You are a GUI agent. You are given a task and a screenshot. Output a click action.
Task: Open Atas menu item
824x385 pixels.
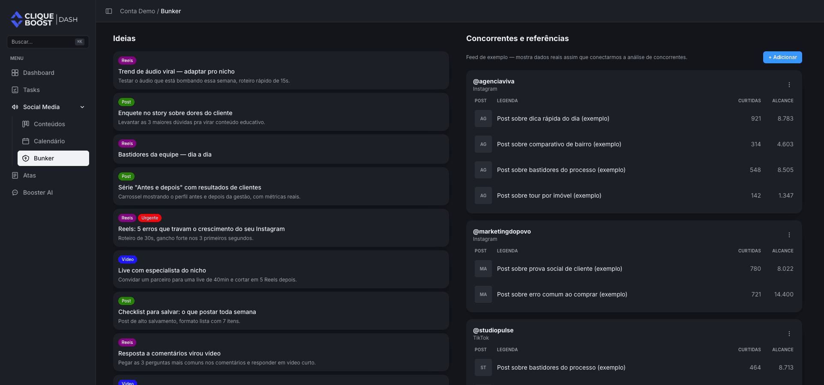click(48, 175)
